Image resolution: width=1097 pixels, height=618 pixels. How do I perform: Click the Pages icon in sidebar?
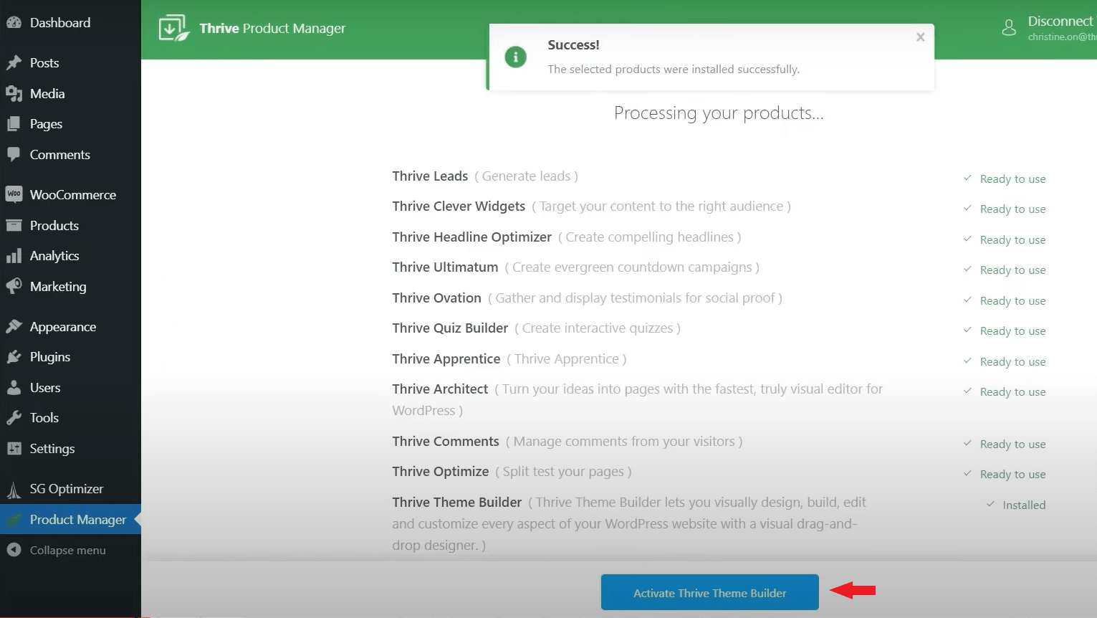14,124
